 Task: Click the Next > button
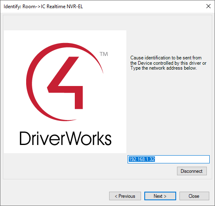click(x=160, y=196)
